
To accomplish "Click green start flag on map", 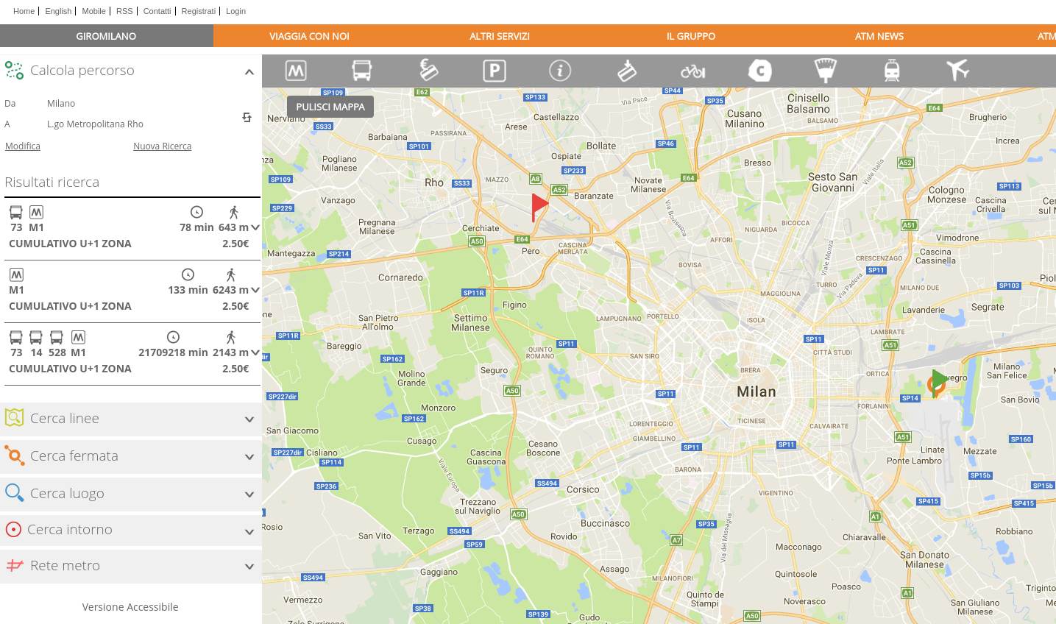I will coord(939,383).
